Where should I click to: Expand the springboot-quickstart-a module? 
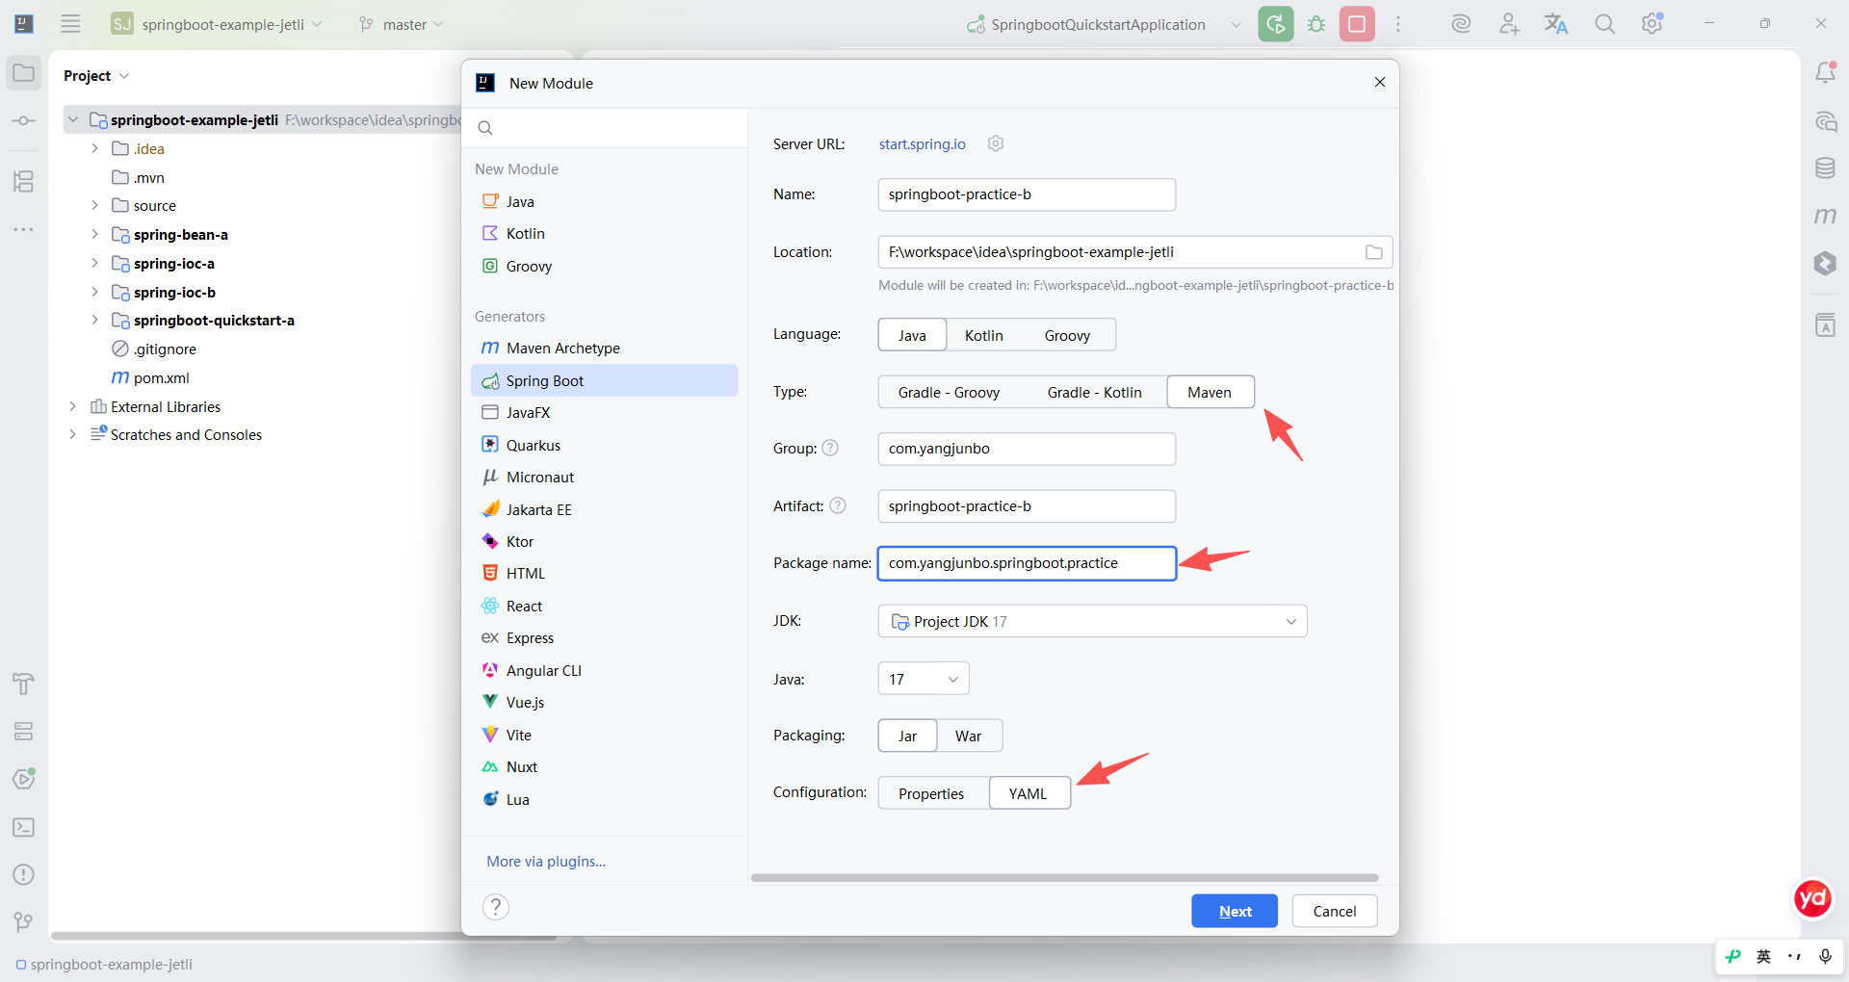(94, 320)
